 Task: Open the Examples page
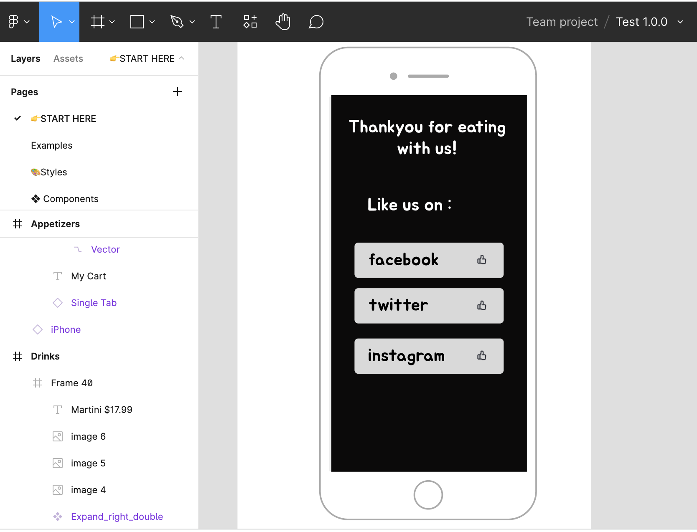pyautogui.click(x=51, y=145)
